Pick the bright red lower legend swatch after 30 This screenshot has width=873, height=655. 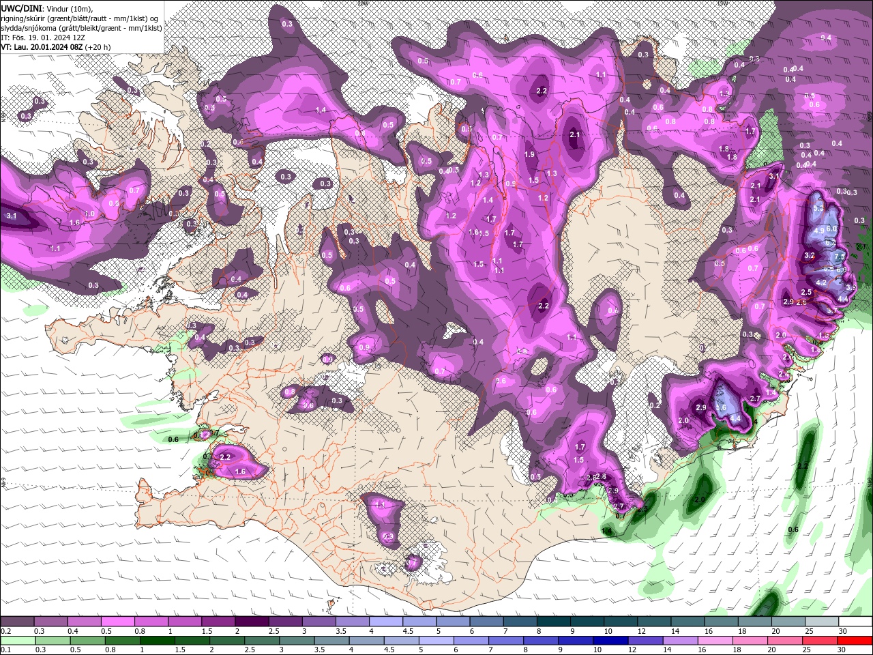point(855,641)
